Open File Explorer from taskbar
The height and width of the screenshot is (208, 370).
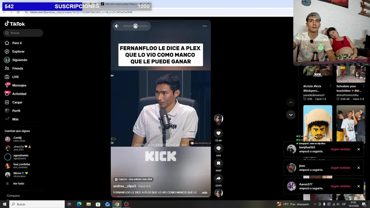point(88,204)
